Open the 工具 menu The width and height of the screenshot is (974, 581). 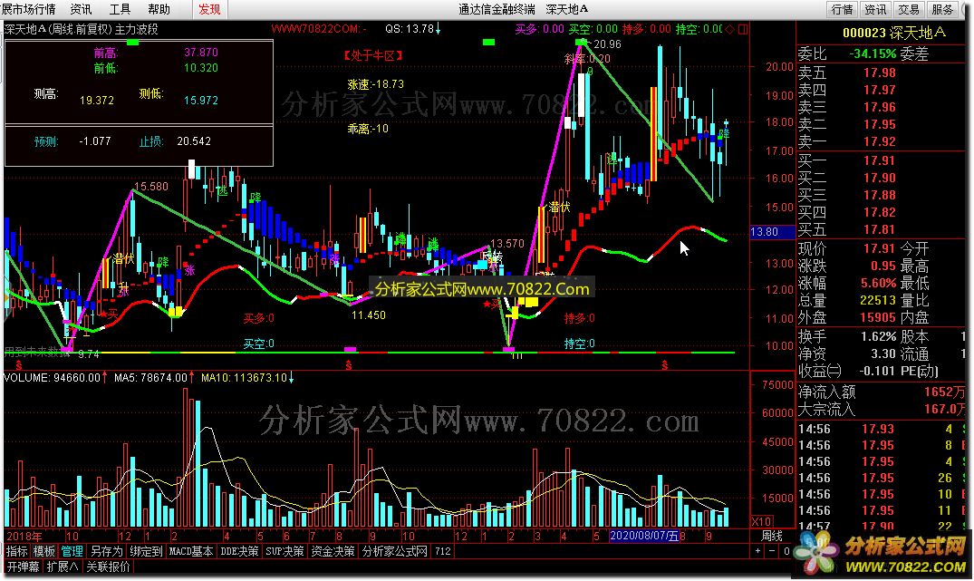(120, 9)
